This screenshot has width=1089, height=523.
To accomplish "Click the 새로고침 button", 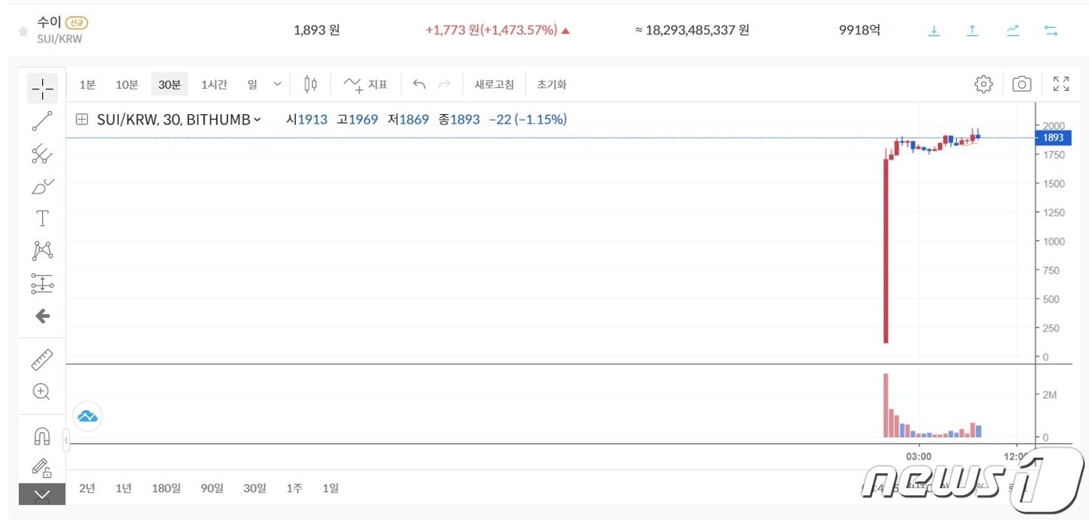I will [x=495, y=85].
